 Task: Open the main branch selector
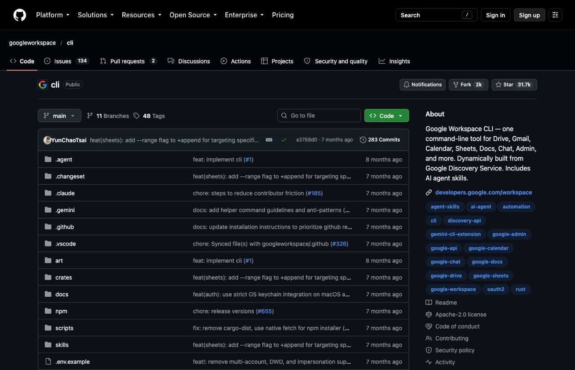[x=59, y=116]
